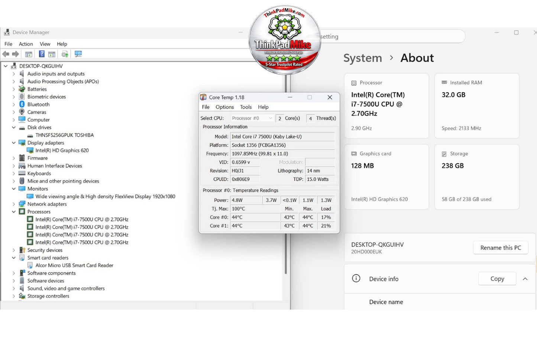Expand the Storage controllers node
The height and width of the screenshot is (337, 537).
coord(14,296)
